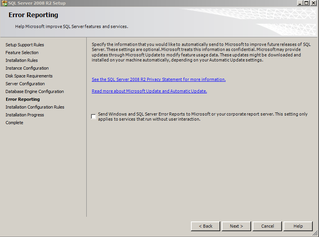319x237 pixels.
Task: Open the SQL Server 2008 R2 Privacy Statement link
Action: 159,79
